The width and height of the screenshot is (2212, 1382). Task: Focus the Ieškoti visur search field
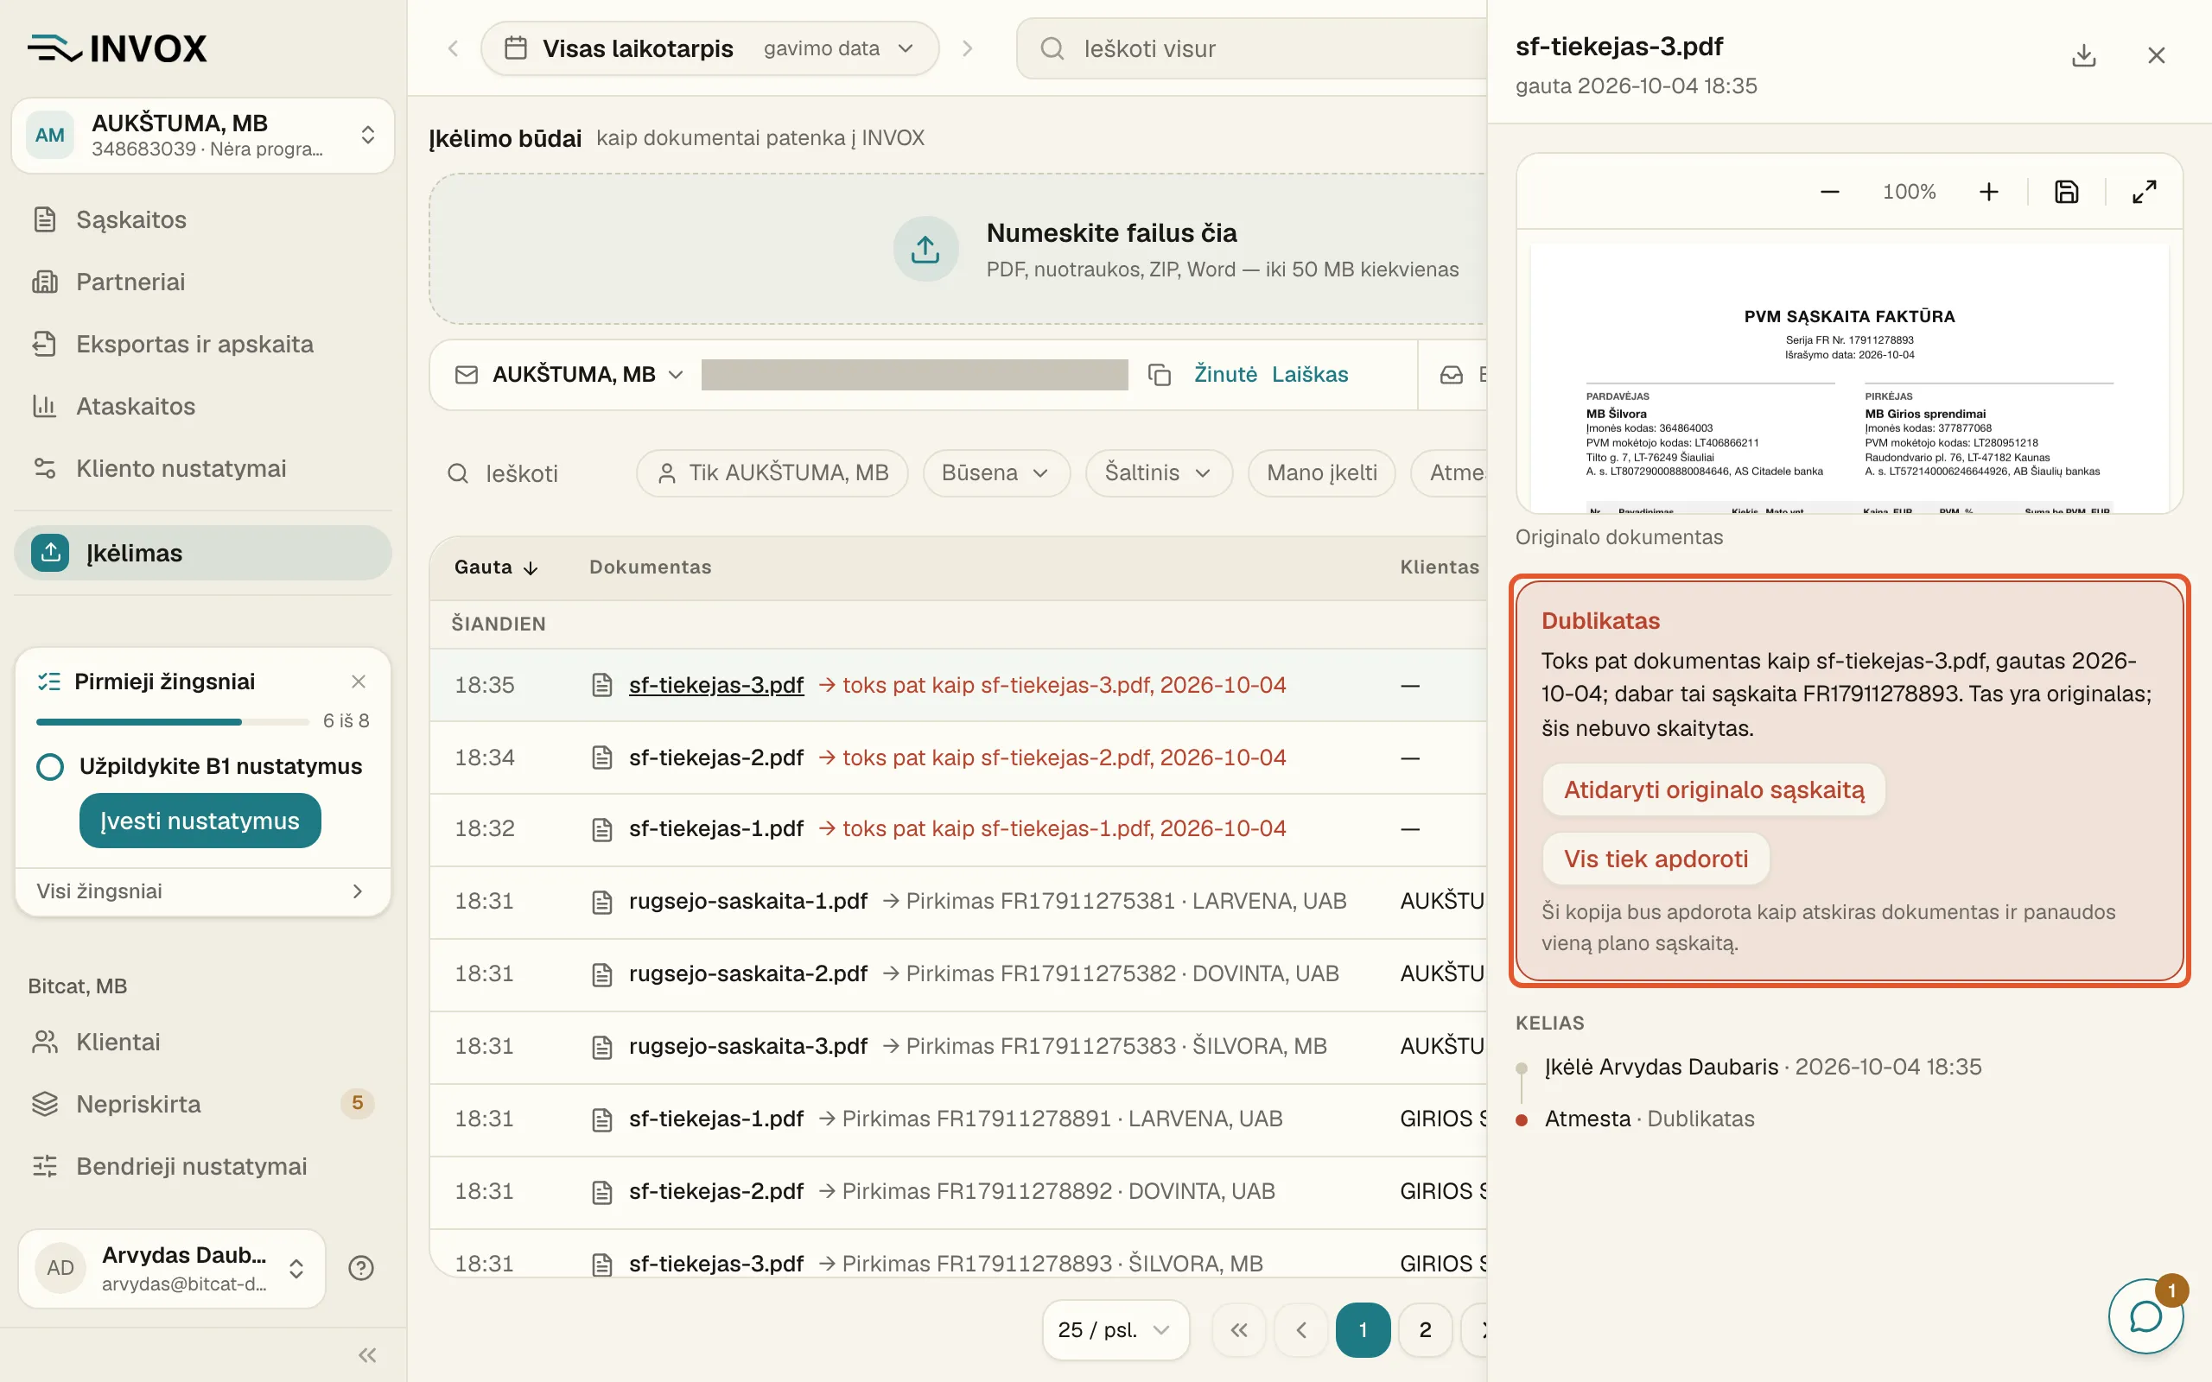(x=1252, y=48)
